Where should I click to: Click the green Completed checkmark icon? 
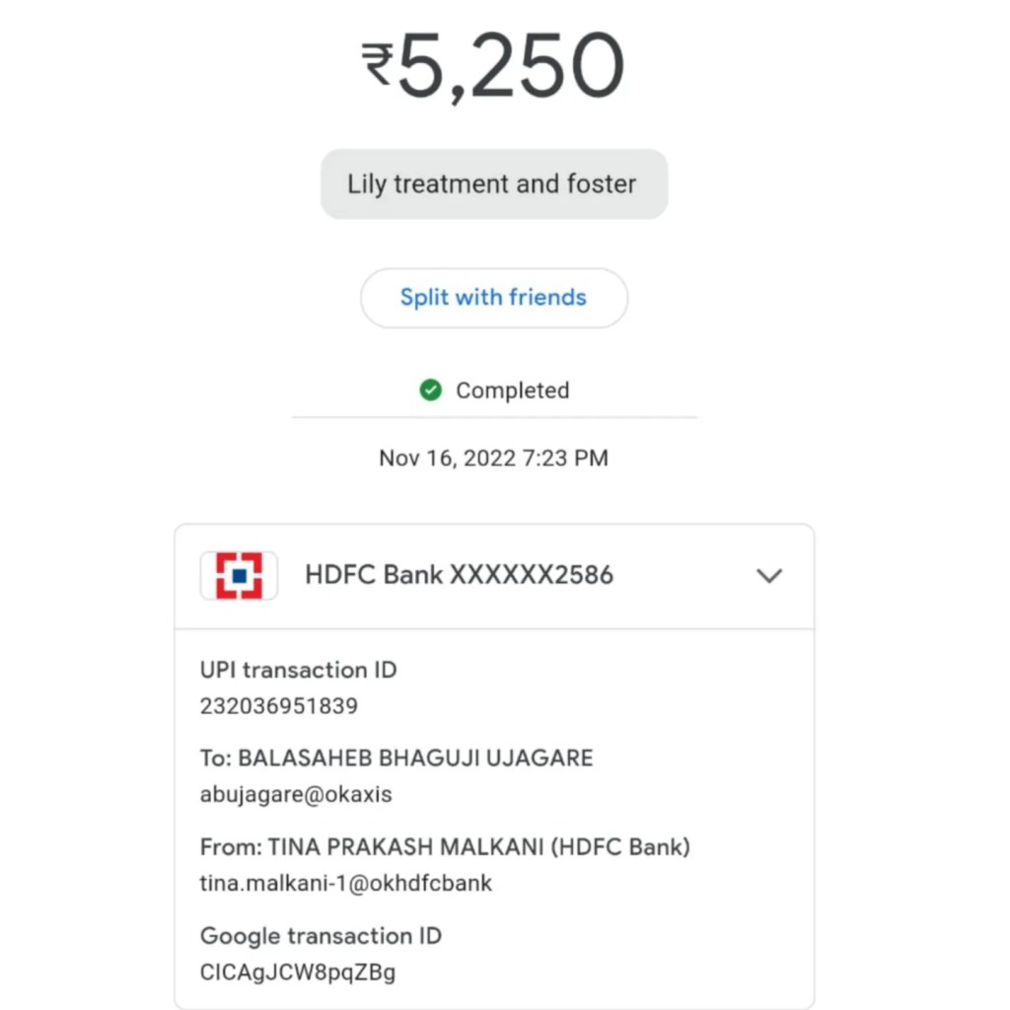click(x=430, y=391)
